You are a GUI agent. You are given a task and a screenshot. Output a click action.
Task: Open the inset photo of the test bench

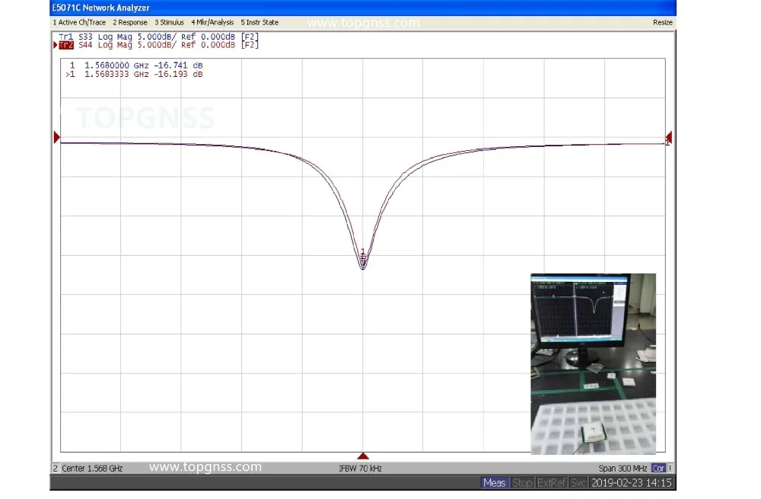click(593, 364)
